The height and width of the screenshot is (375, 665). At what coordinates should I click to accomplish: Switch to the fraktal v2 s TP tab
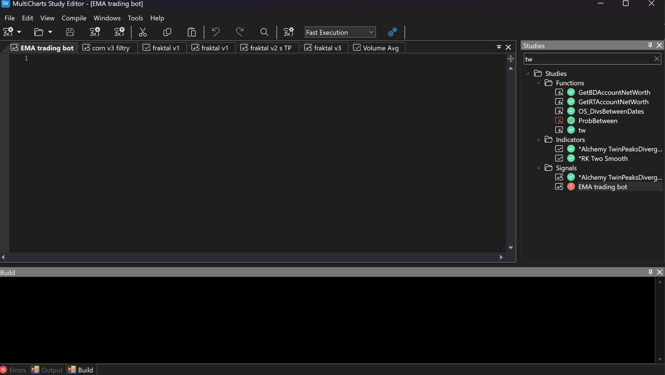pos(267,48)
